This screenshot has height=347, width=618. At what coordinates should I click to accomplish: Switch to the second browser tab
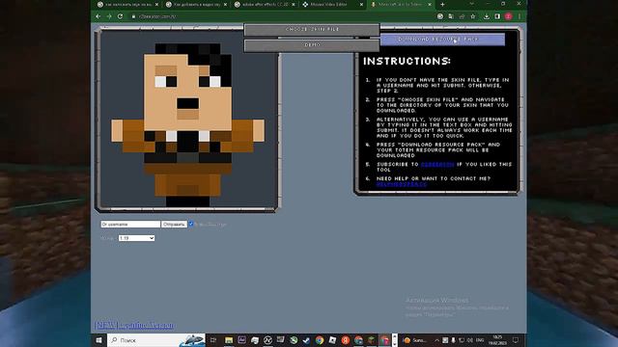tap(195, 4)
